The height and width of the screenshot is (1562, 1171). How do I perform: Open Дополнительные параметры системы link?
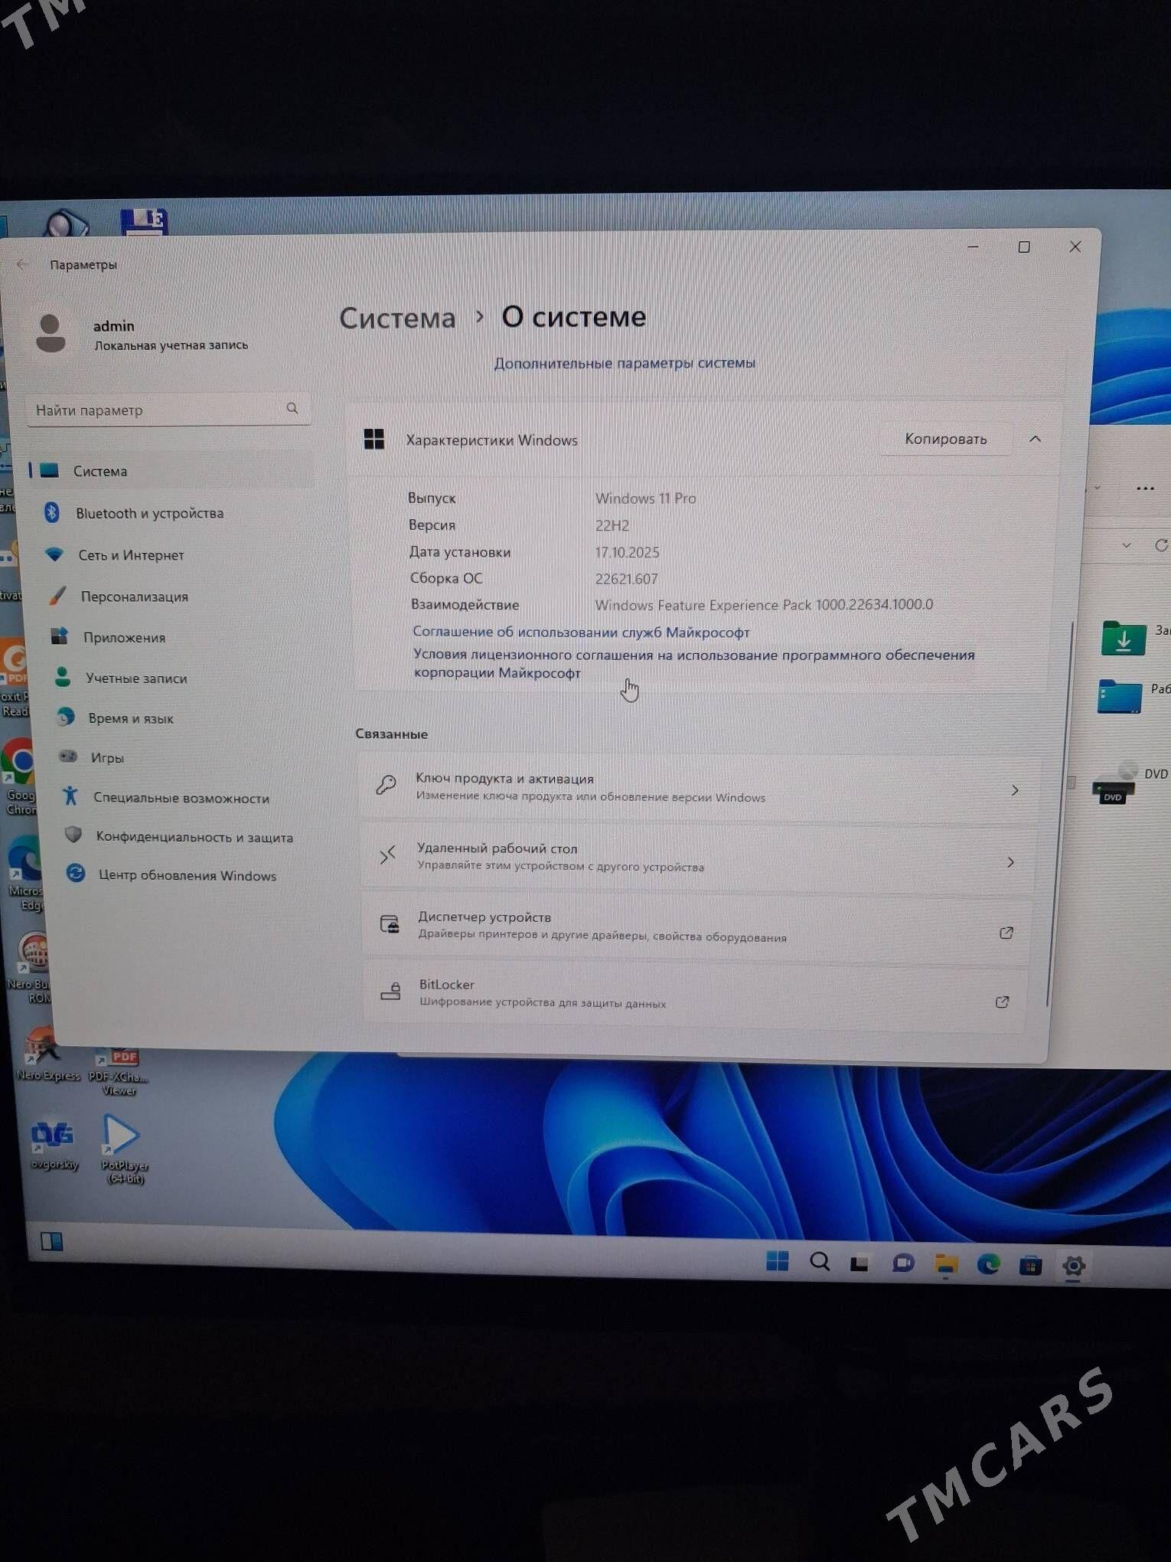625,363
